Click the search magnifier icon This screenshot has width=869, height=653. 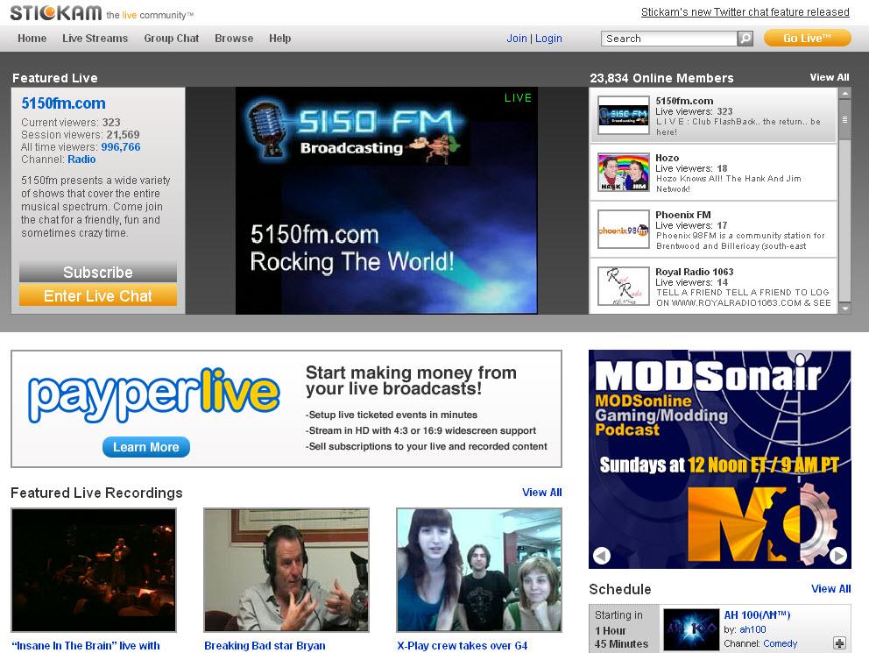pyautogui.click(x=745, y=39)
